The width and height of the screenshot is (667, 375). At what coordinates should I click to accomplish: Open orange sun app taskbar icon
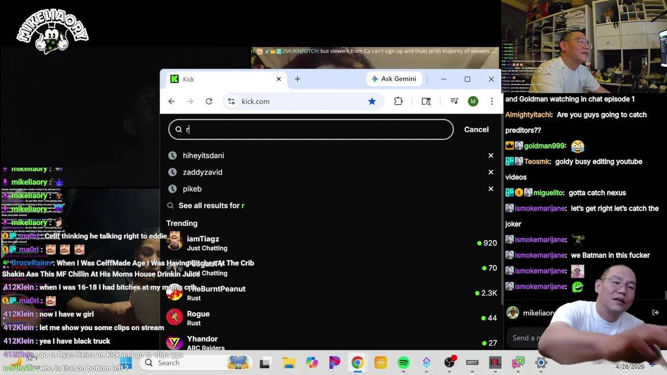[380, 363]
